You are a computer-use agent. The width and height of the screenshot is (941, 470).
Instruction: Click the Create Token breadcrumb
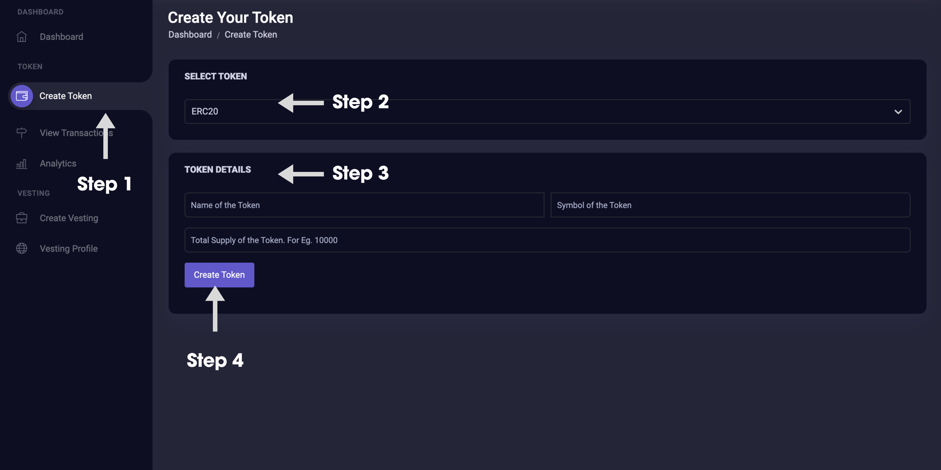coord(251,35)
